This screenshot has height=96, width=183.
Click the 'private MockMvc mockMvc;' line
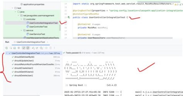click(x=93, y=28)
